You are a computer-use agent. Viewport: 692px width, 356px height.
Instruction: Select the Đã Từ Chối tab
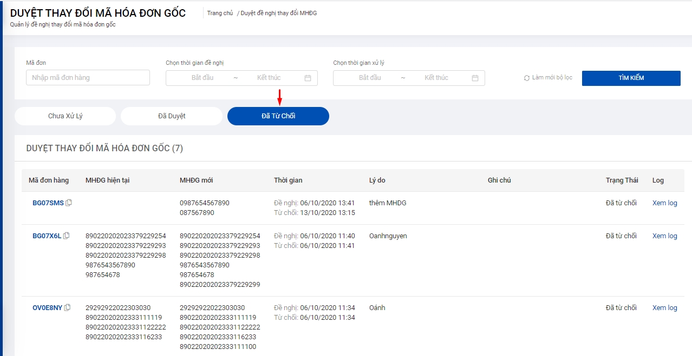[278, 116]
